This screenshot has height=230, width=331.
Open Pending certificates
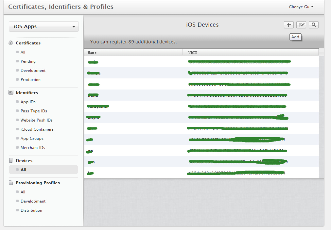28,61
